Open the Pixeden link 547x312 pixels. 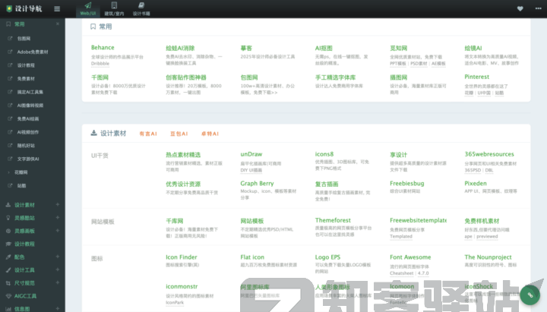click(476, 184)
